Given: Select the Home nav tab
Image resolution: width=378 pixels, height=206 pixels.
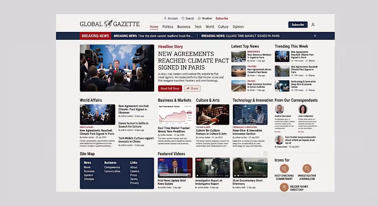Looking at the screenshot, I should (154, 27).
